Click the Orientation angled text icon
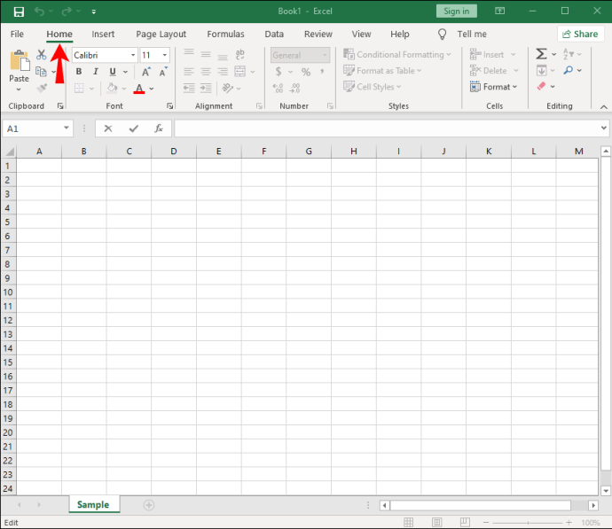Image resolution: width=612 pixels, height=529 pixels. point(227,88)
